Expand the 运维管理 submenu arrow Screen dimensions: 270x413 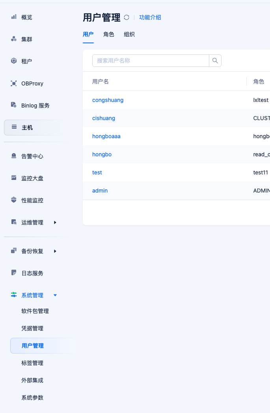(x=55, y=222)
